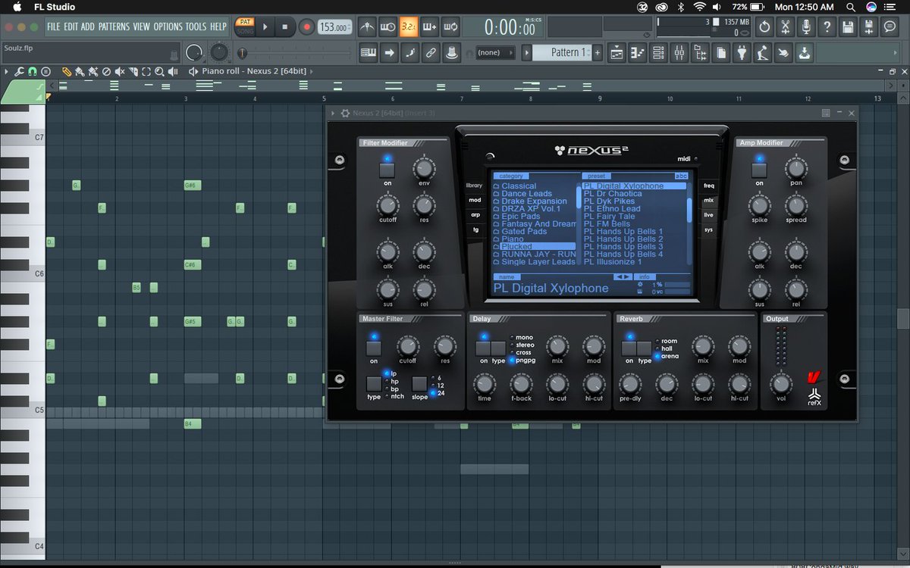Click the microphone one-click recording icon
Screen dimensions: 910x568
coord(806,27)
